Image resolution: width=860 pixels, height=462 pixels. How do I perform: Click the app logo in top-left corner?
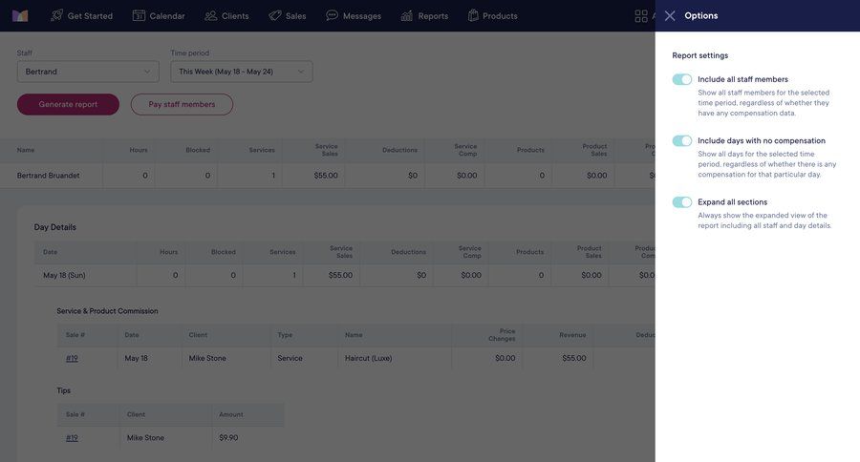point(20,16)
